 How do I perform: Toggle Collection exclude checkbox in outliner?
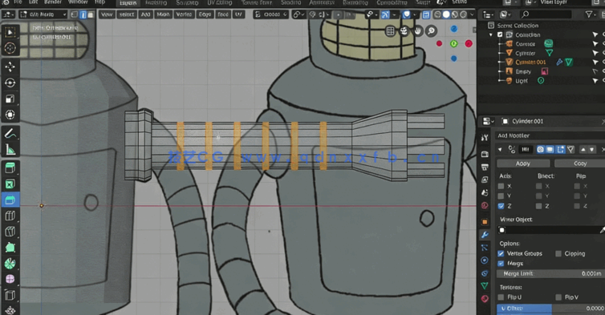[500, 34]
